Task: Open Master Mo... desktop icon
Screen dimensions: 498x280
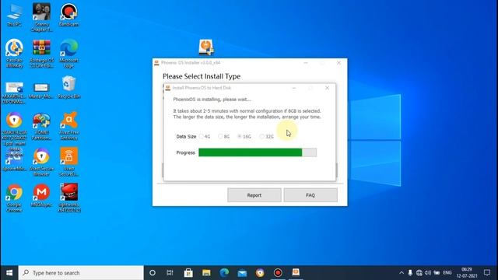Action: [x=41, y=89]
